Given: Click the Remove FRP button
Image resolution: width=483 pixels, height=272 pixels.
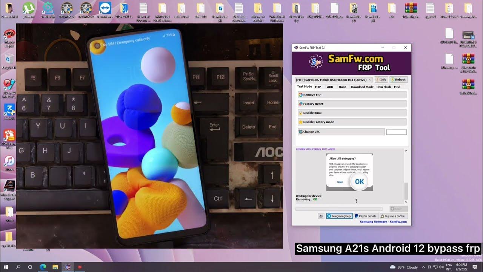Looking at the screenshot, I should (x=352, y=95).
